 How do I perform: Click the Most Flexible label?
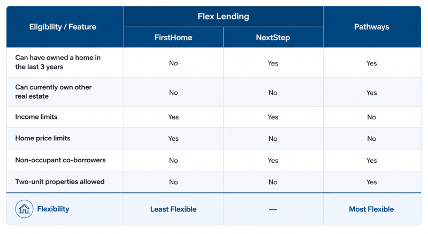(x=371, y=209)
